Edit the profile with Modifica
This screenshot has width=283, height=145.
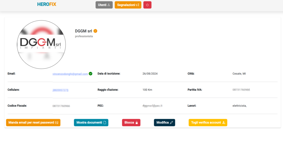tap(164, 122)
